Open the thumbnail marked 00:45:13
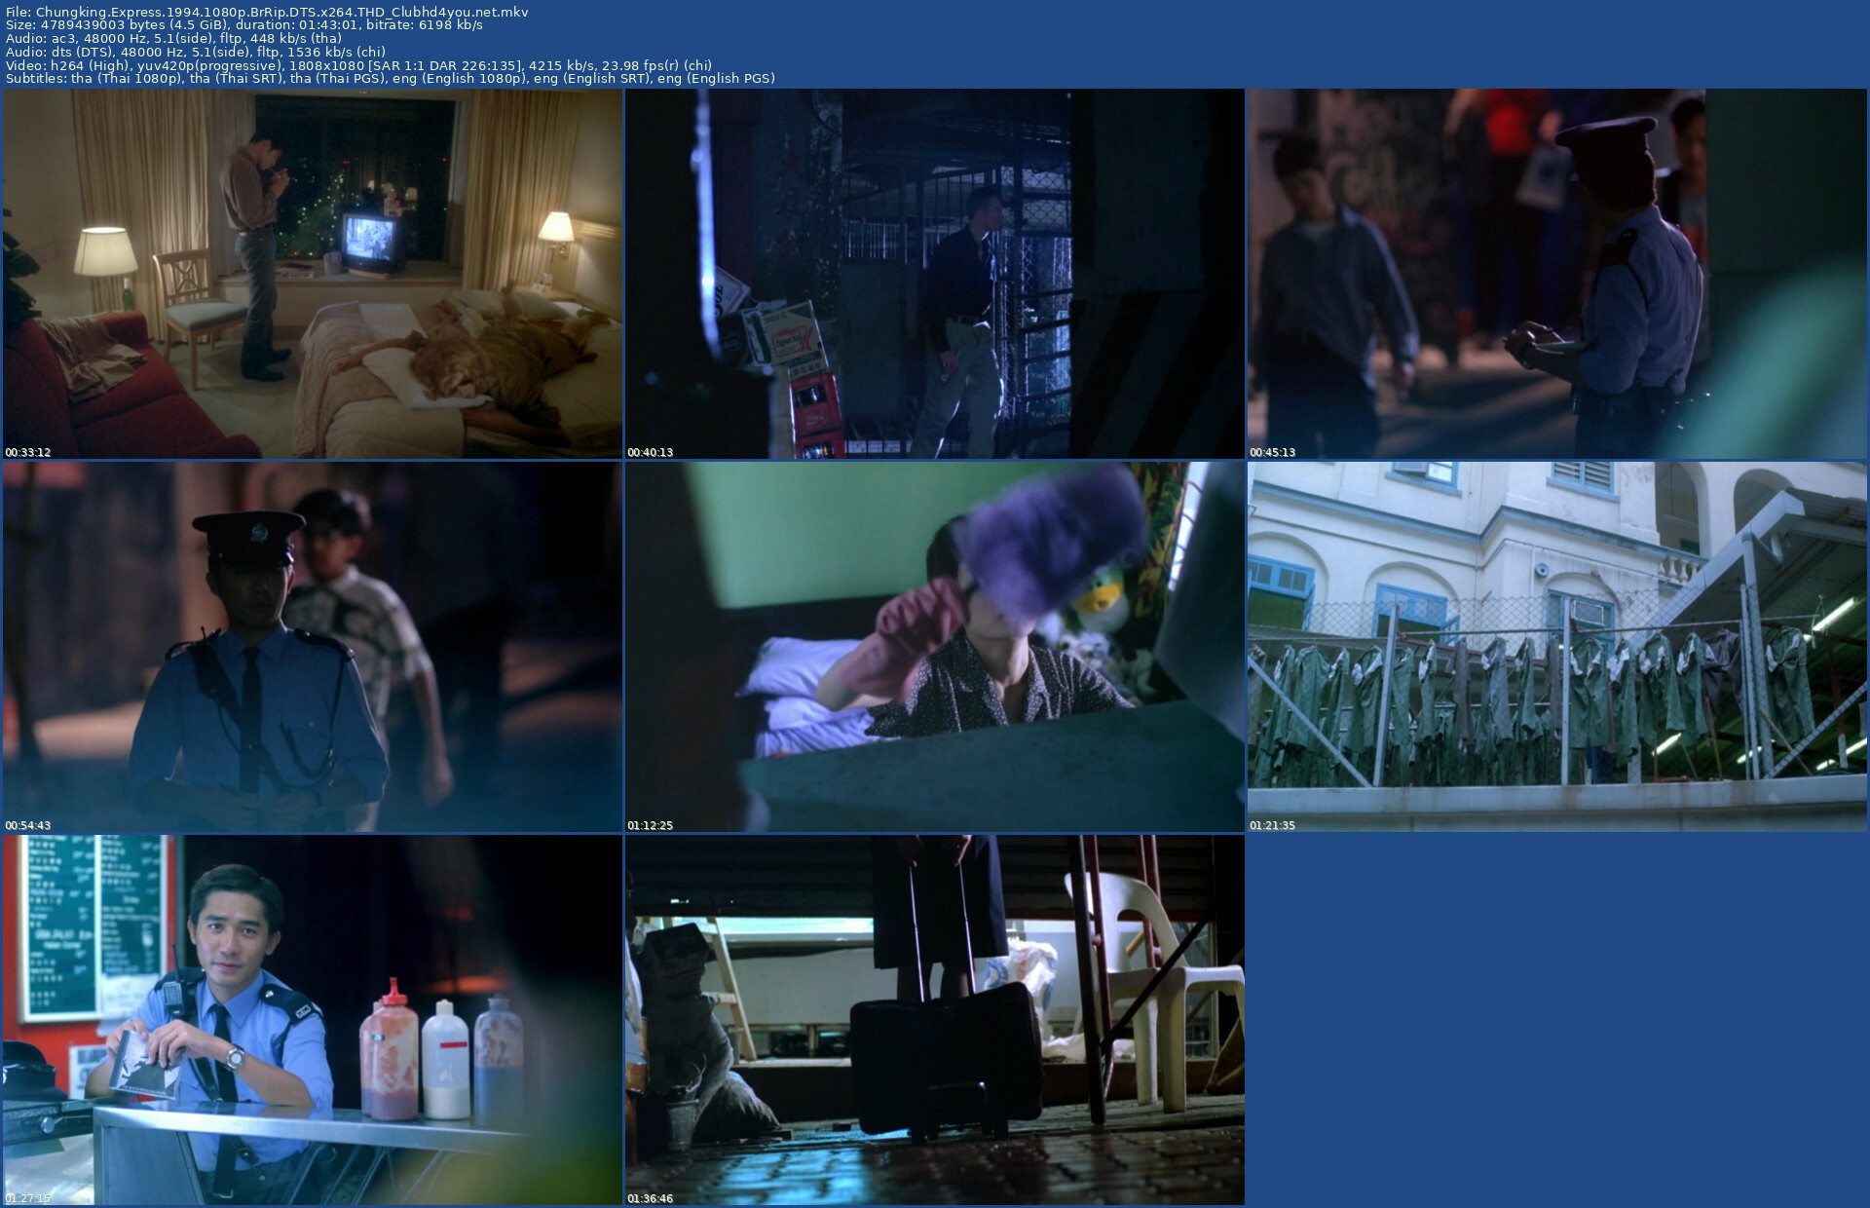The width and height of the screenshot is (1870, 1208). click(x=1556, y=274)
